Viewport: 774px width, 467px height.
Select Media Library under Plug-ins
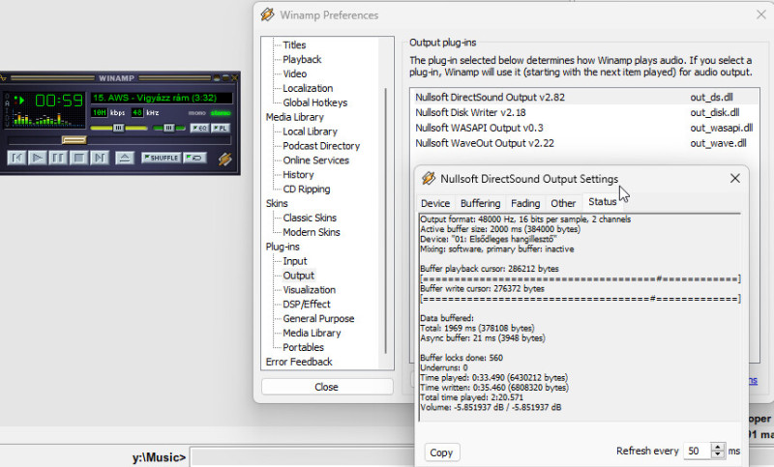[x=312, y=333]
